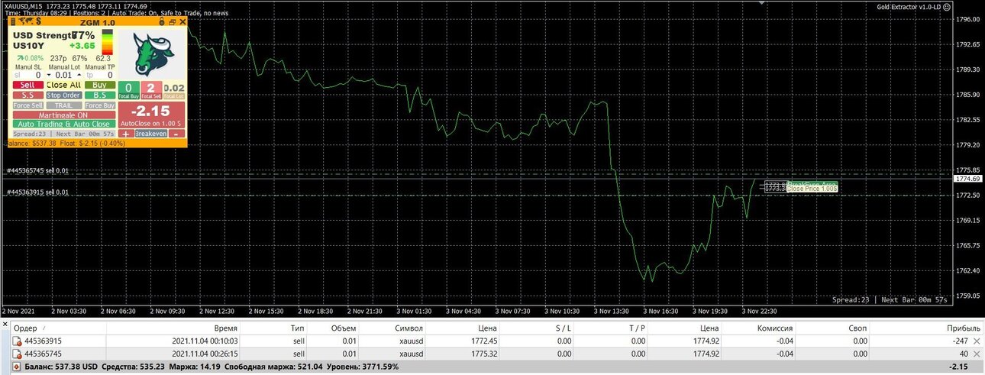Click the #445363915 sell 0.01 order line label

[x=38, y=192]
